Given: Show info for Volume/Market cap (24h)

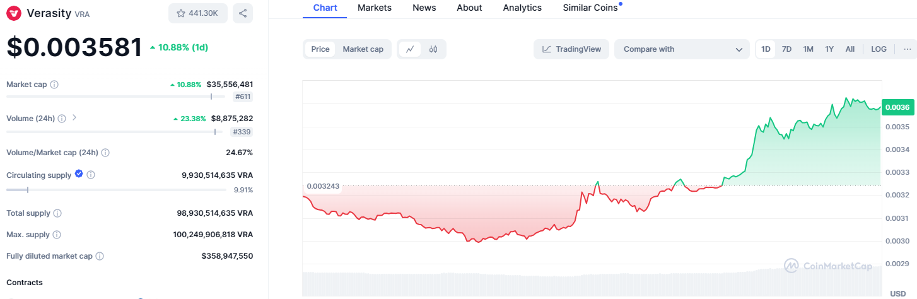Looking at the screenshot, I should (105, 153).
